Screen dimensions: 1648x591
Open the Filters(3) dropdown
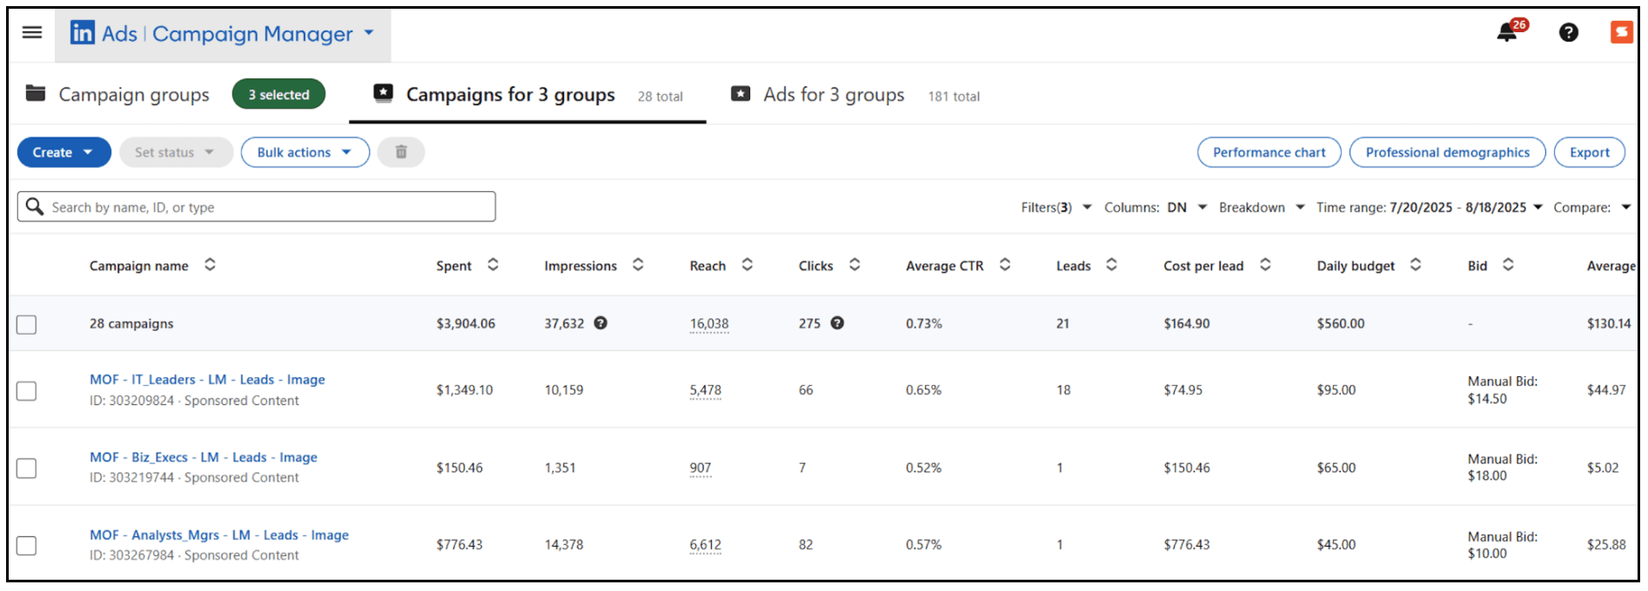(x=1056, y=207)
